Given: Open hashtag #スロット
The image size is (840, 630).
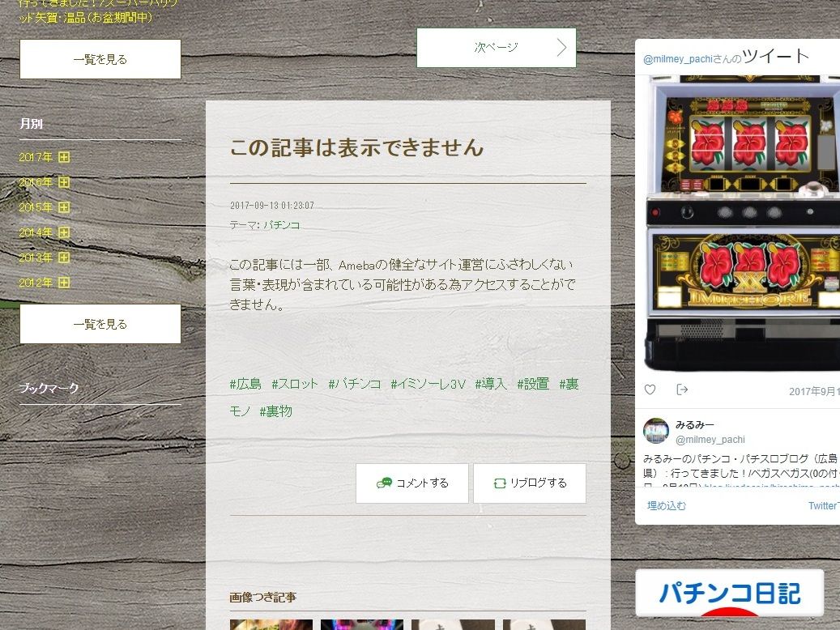Looking at the screenshot, I should pos(295,384).
